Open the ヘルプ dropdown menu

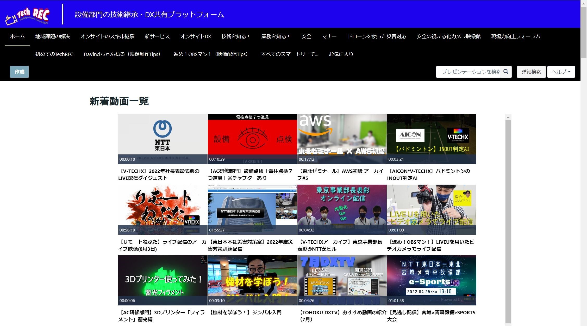(x=561, y=72)
